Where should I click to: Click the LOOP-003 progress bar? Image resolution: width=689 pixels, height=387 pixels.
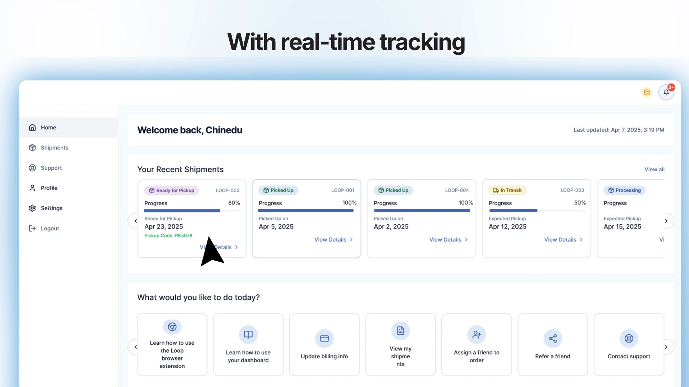(x=537, y=211)
